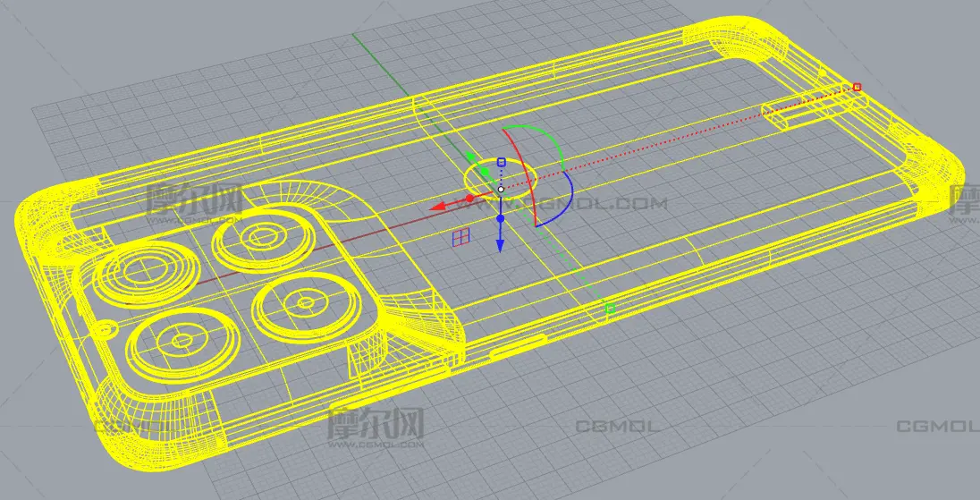Click the small flash circle beside camera module
This screenshot has height=500, width=980.
(x=108, y=328)
